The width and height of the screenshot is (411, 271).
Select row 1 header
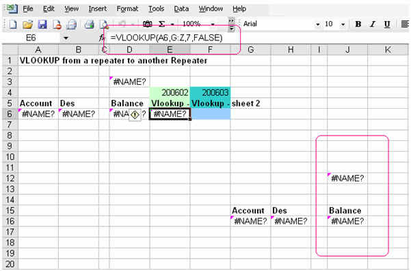pos(10,61)
